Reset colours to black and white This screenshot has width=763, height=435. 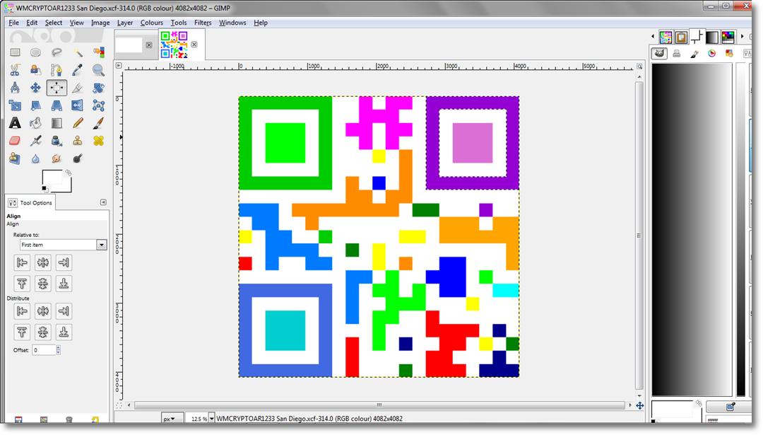[x=45, y=189]
